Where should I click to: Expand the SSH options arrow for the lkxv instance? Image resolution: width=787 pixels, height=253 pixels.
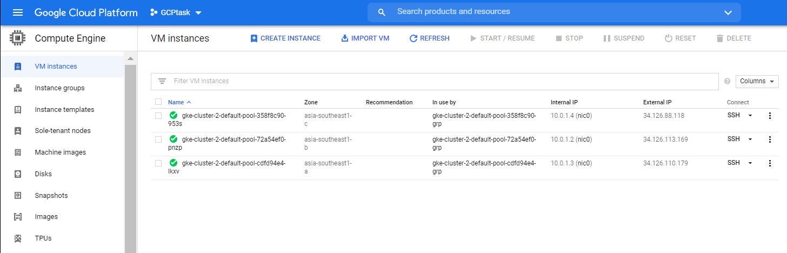point(750,163)
